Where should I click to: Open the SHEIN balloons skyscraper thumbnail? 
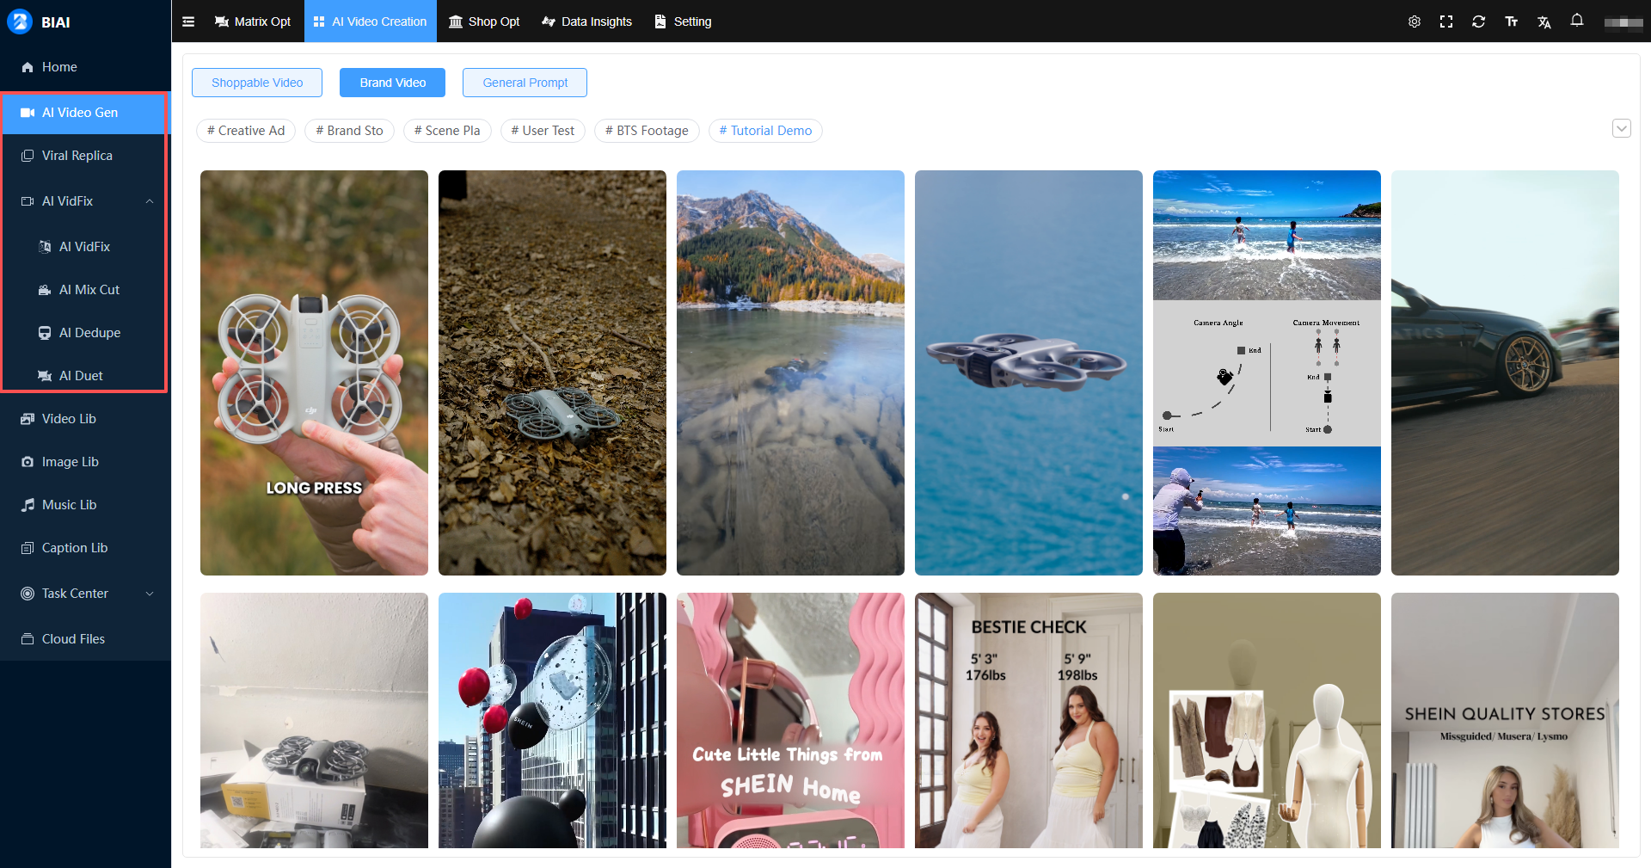(552, 721)
